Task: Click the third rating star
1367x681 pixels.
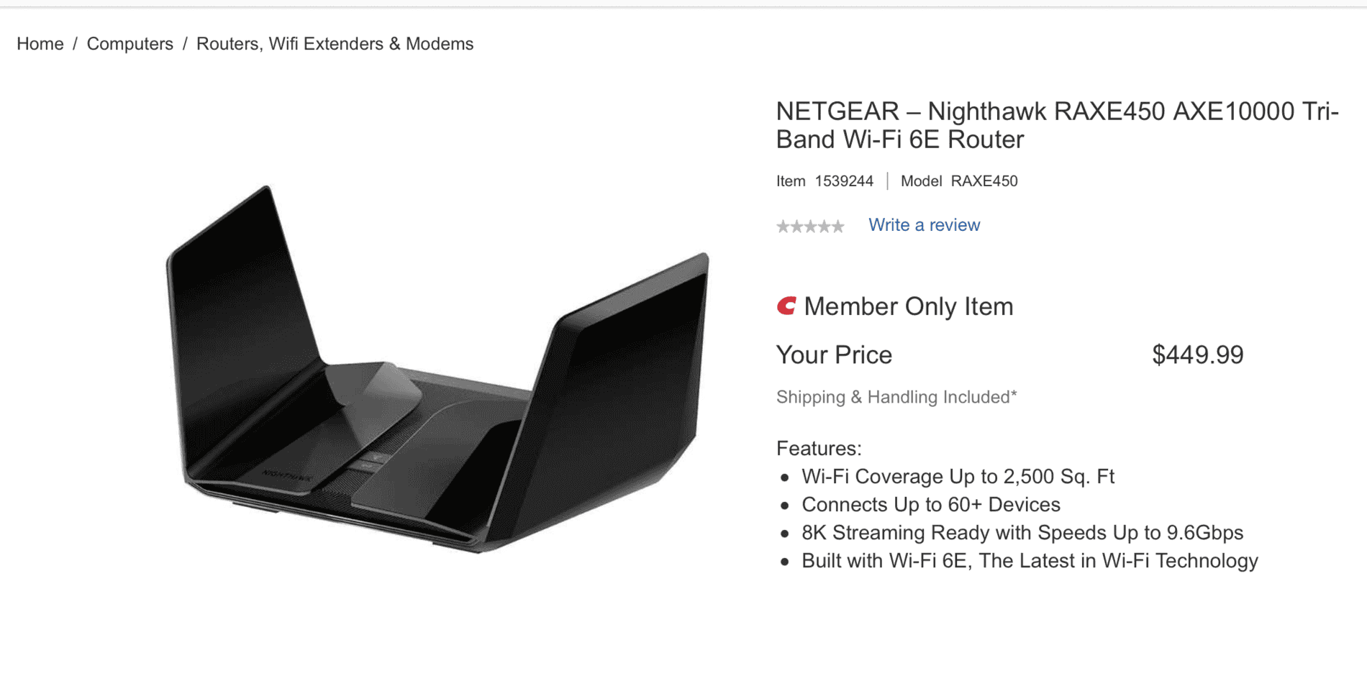Action: click(x=810, y=227)
